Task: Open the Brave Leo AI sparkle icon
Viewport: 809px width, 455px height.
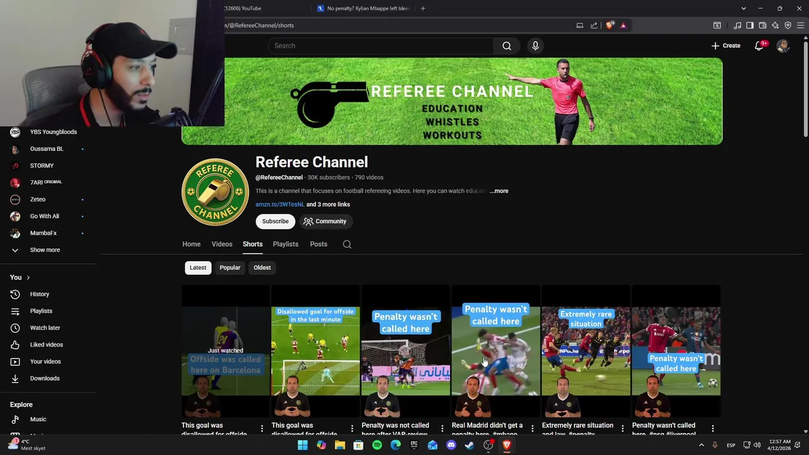Action: 775,25
